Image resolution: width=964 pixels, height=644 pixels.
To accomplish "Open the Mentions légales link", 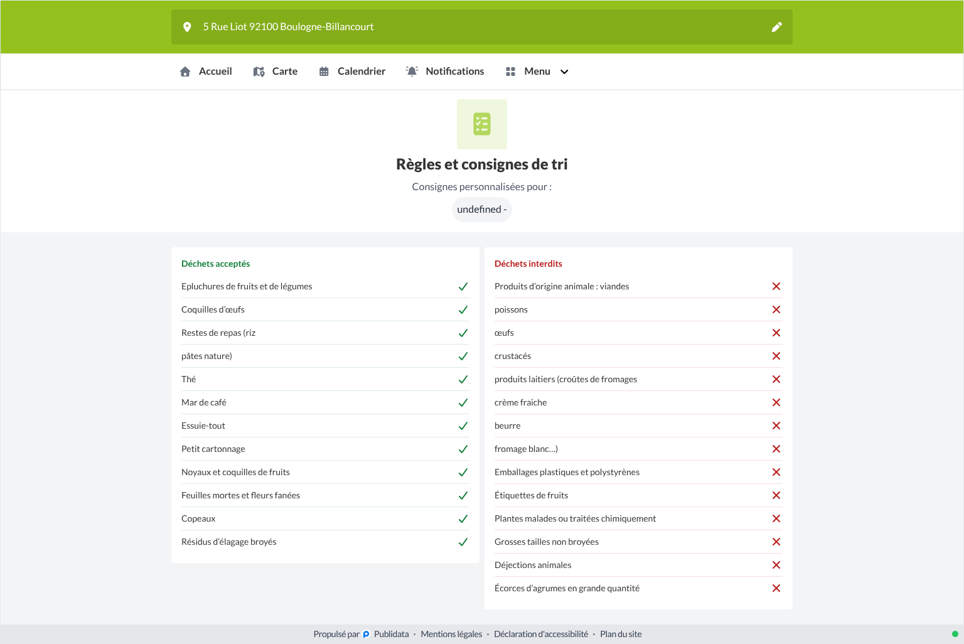I will click(451, 635).
